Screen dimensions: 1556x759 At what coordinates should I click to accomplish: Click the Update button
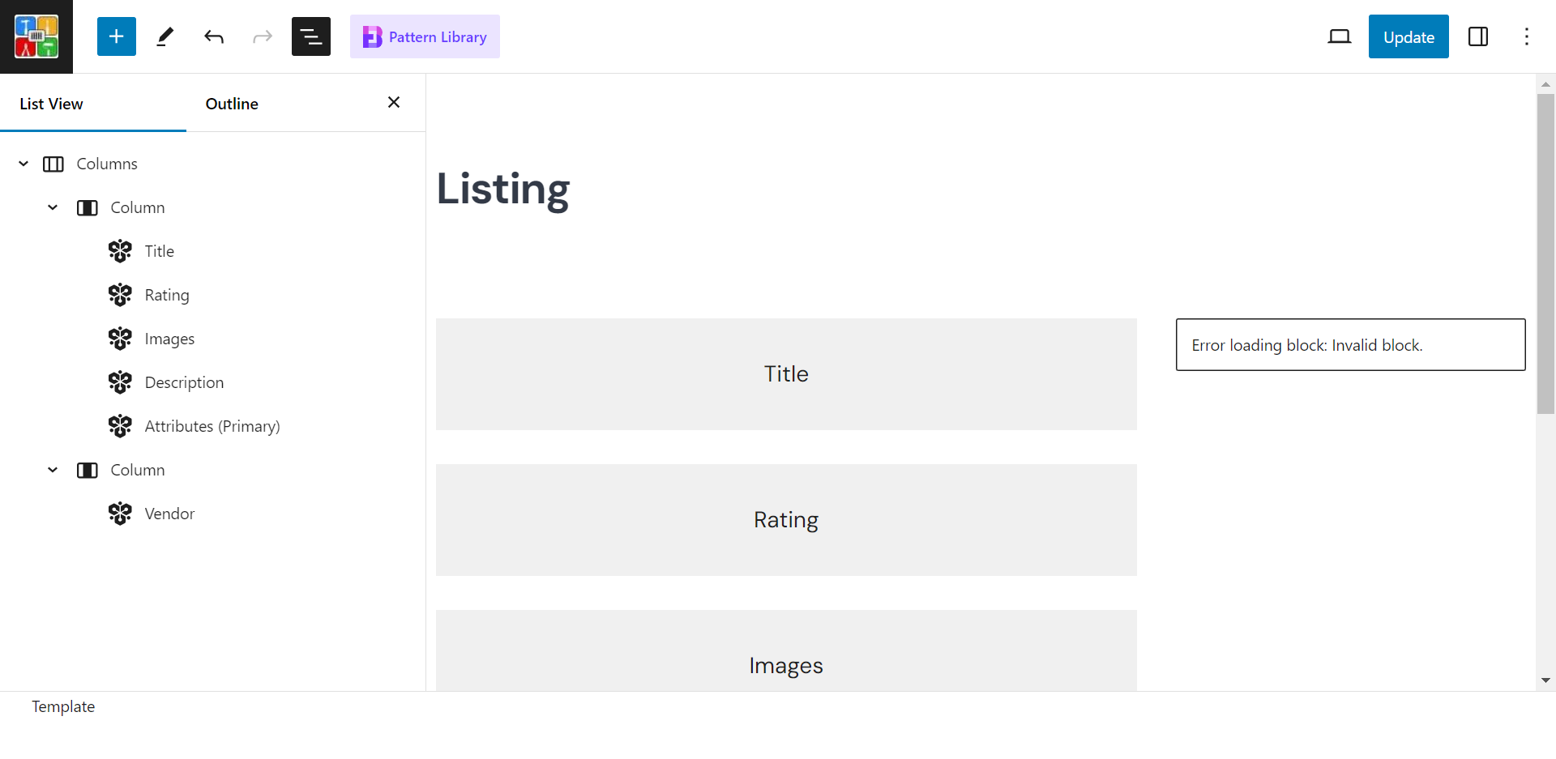[x=1409, y=36]
